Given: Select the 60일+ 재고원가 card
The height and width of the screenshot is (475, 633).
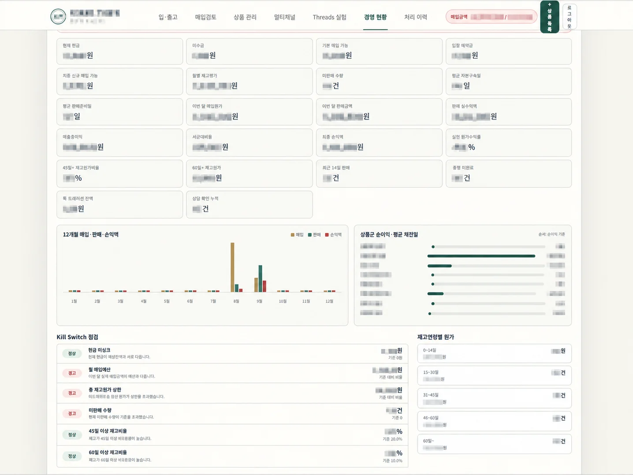Looking at the screenshot, I should tap(249, 173).
